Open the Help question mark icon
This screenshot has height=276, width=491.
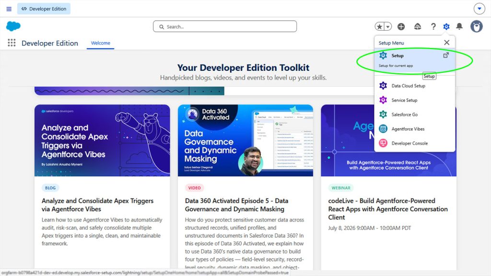[x=433, y=27]
